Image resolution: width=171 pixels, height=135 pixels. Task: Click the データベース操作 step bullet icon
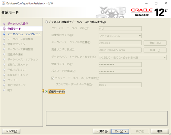click(x=4, y=24)
